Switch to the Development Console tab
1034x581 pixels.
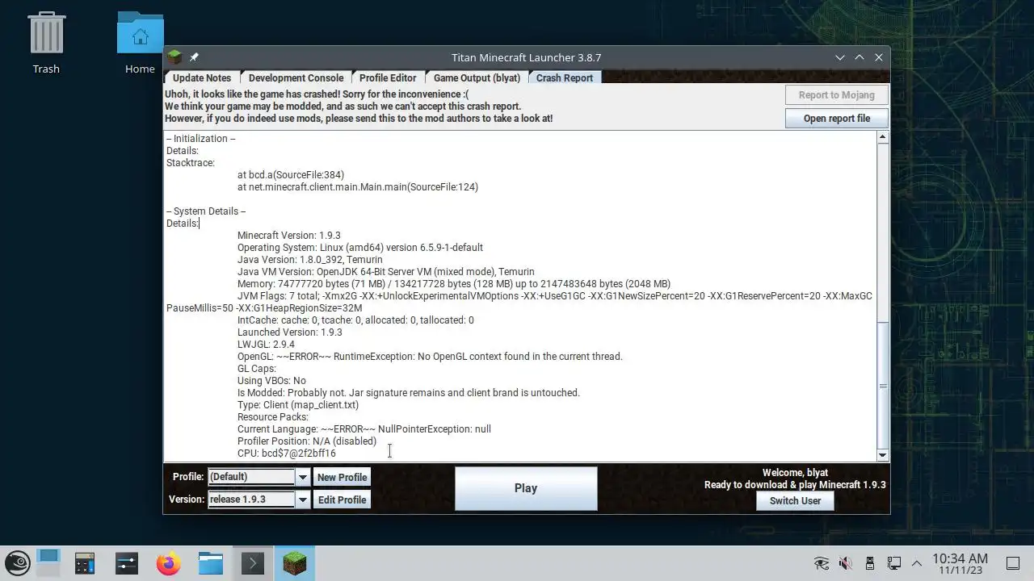tap(296, 77)
